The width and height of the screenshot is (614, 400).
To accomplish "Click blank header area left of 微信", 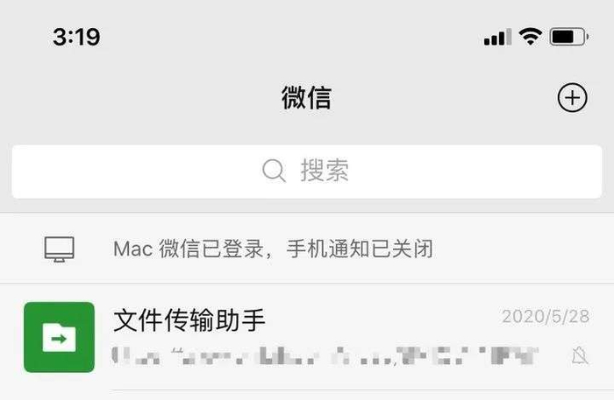I will (141, 98).
